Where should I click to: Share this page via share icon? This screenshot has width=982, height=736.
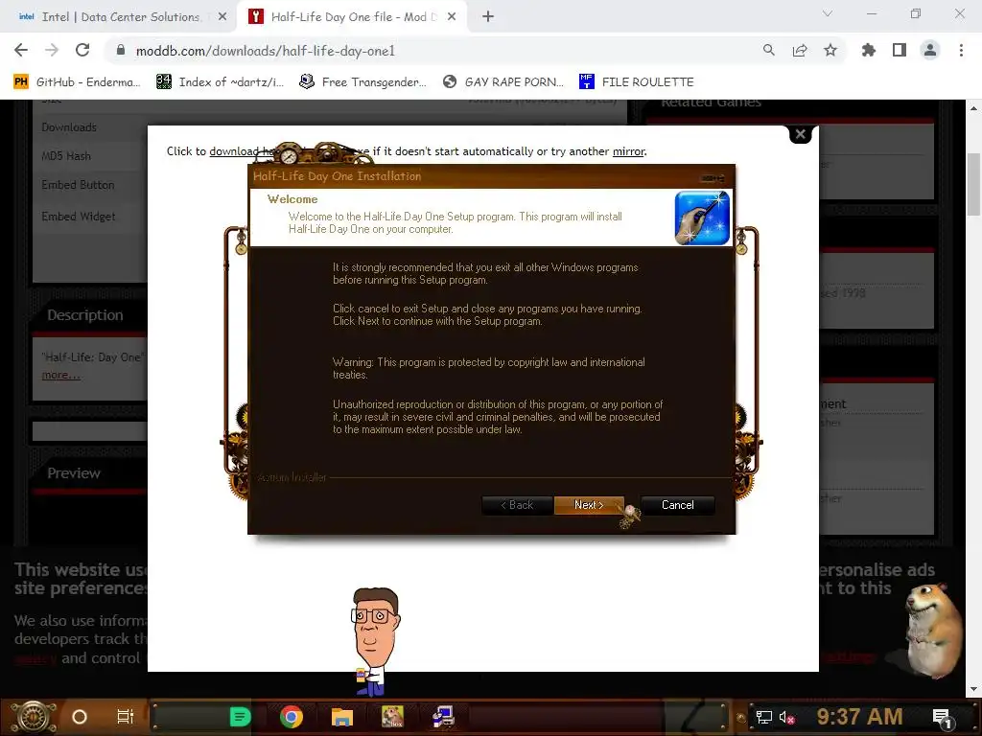point(799,50)
